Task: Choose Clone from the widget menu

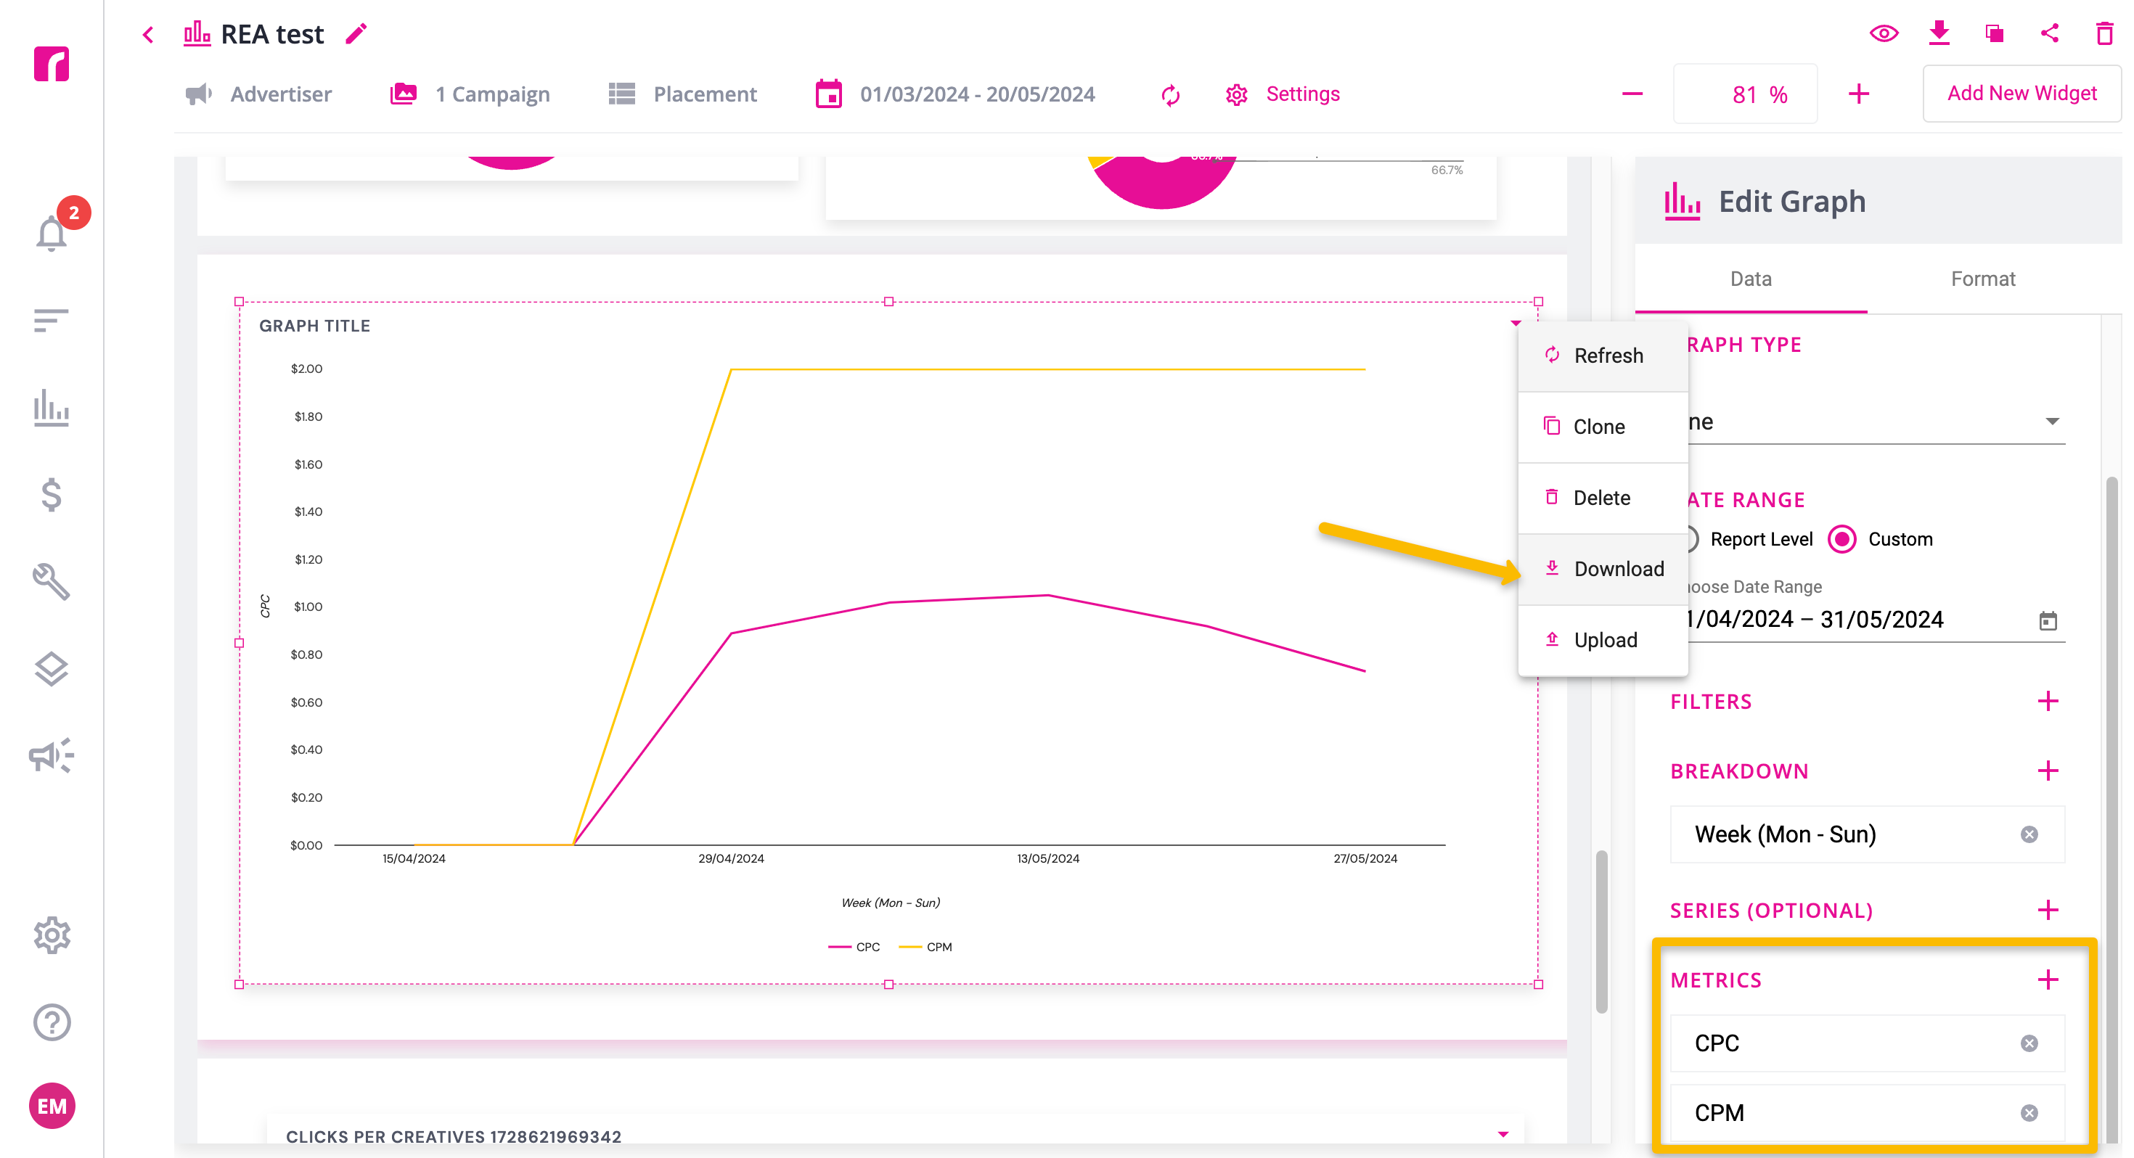Action: 1602,427
